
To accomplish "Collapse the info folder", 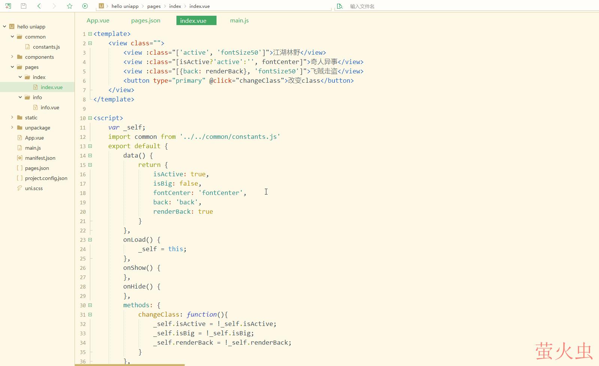I will pyautogui.click(x=20, y=97).
